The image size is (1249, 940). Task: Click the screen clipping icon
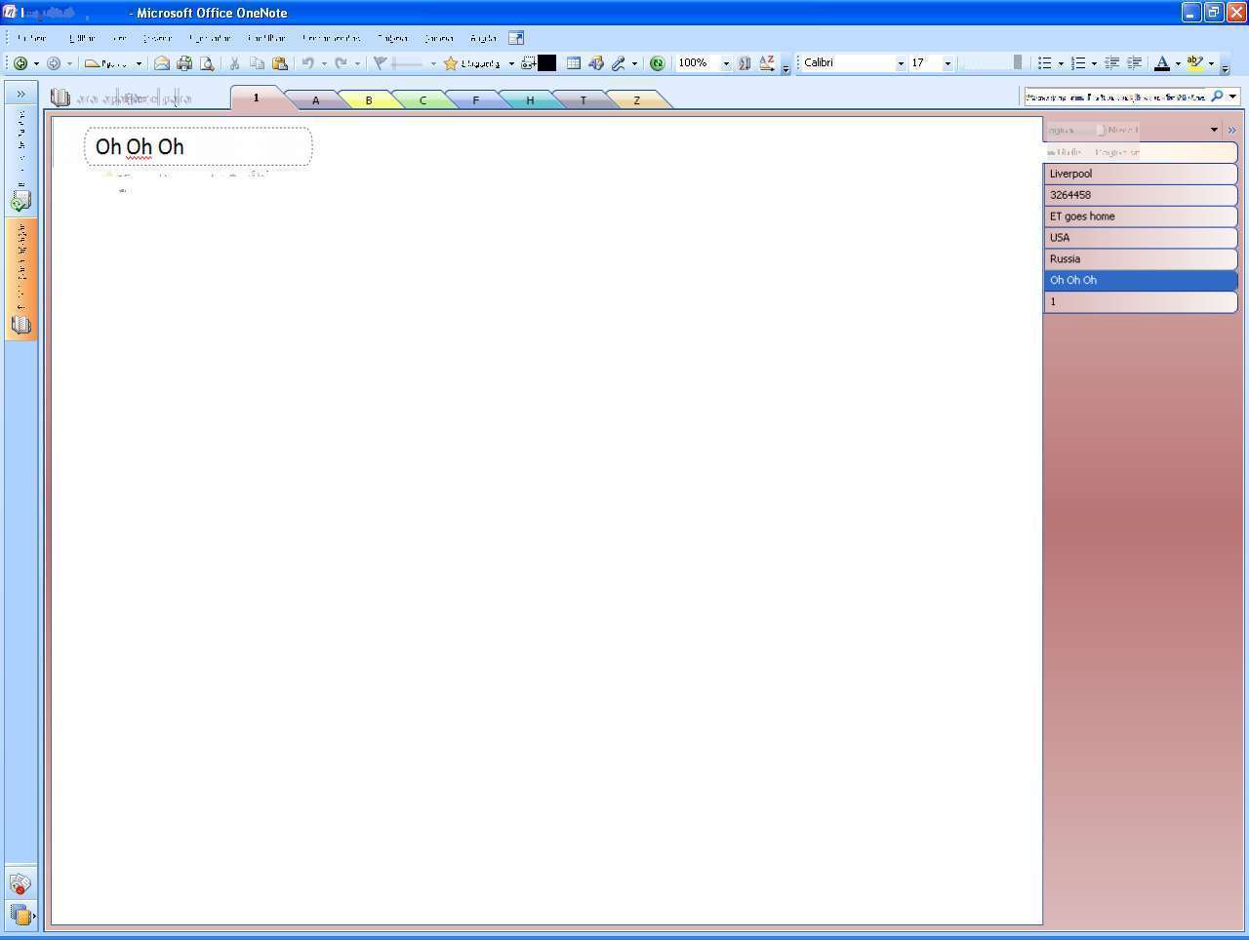528,63
